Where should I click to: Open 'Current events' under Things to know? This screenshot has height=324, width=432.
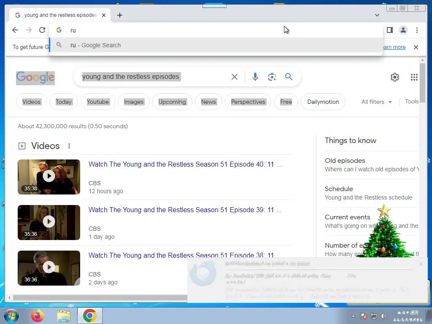[347, 217]
